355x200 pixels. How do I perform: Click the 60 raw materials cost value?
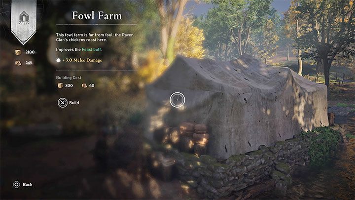[x=92, y=85]
